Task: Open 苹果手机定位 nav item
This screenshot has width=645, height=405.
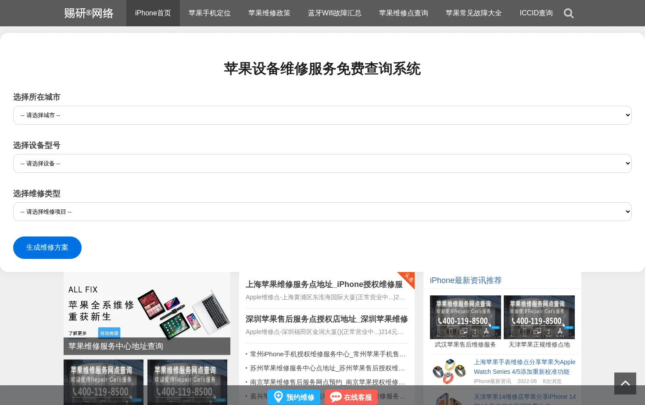Action: (x=210, y=13)
